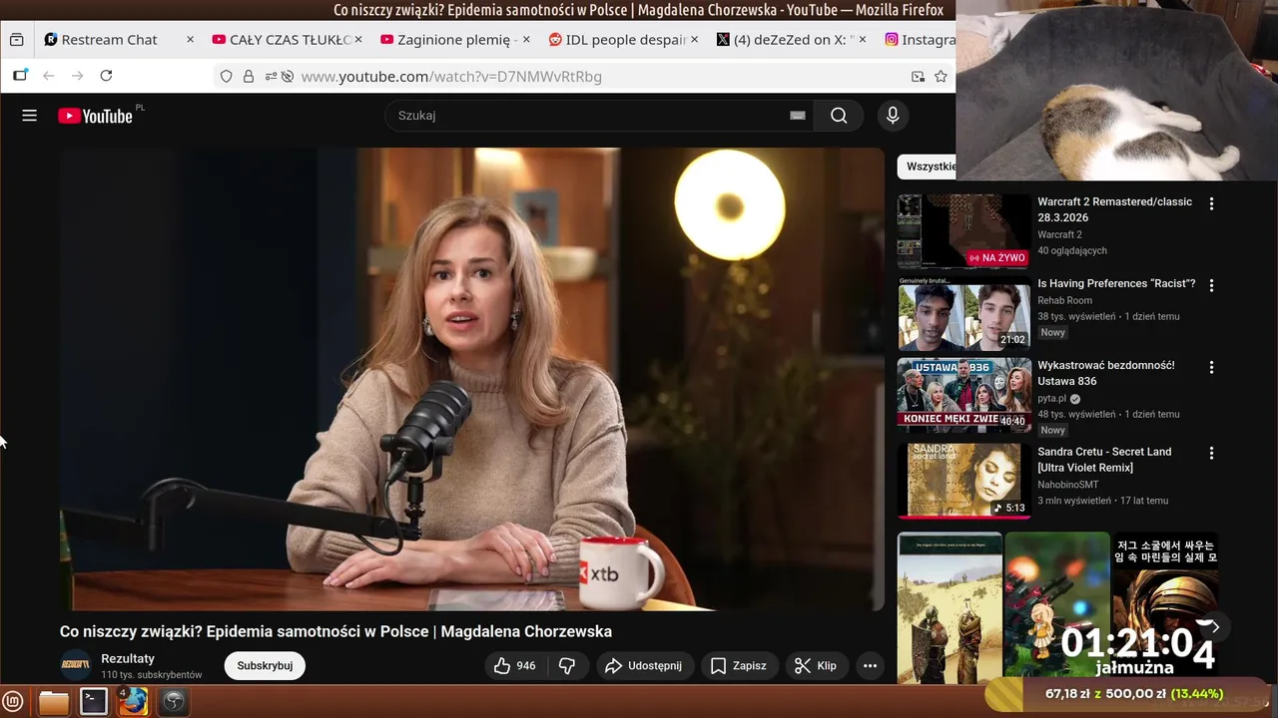Share video via Udostępnij button

pos(643,666)
